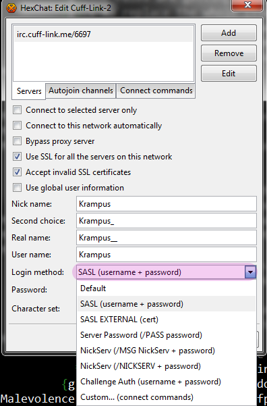Click the HexChat title bar icon

[11, 7]
